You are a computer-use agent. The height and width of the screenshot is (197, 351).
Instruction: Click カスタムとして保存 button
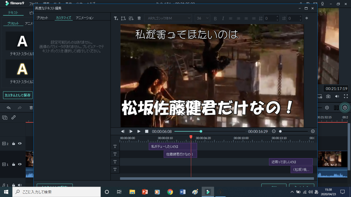click(18, 95)
